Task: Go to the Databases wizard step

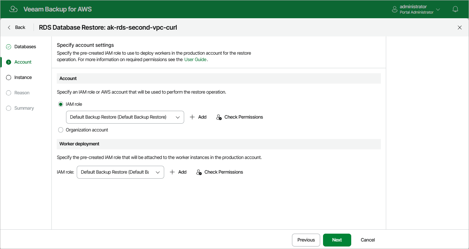Action: click(x=25, y=47)
